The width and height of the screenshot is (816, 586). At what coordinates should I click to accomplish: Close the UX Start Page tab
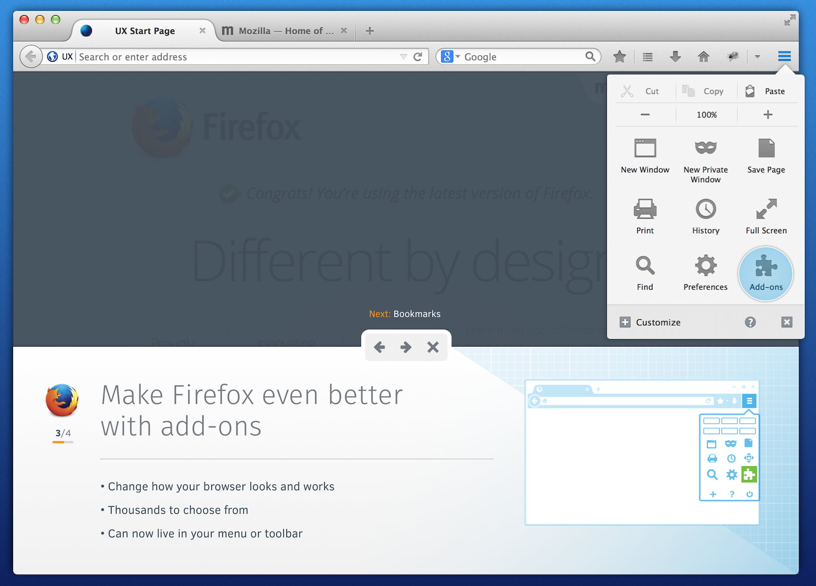click(x=202, y=30)
